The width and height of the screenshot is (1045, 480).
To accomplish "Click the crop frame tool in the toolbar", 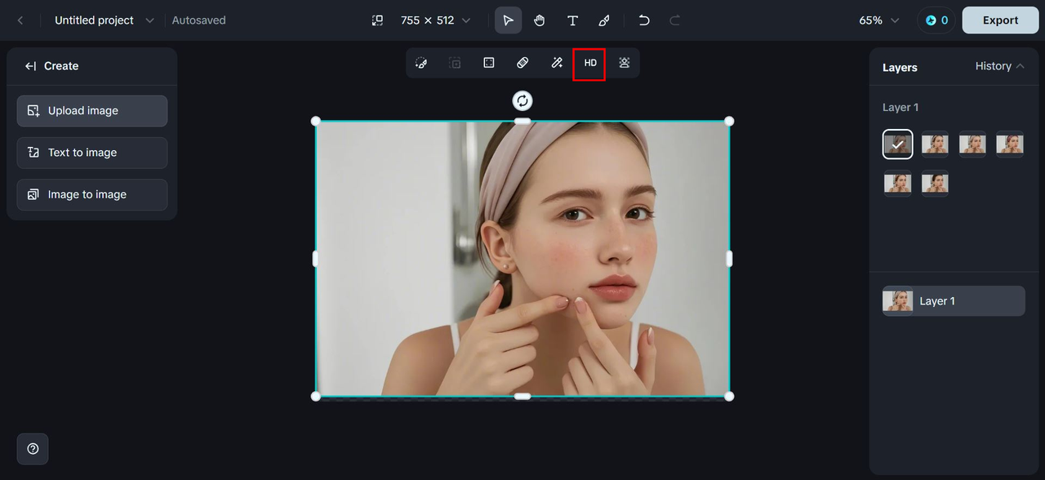I will click(x=488, y=62).
